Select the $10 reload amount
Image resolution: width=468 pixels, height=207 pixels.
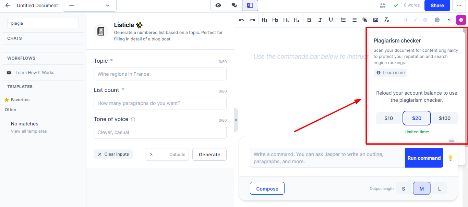[388, 118]
